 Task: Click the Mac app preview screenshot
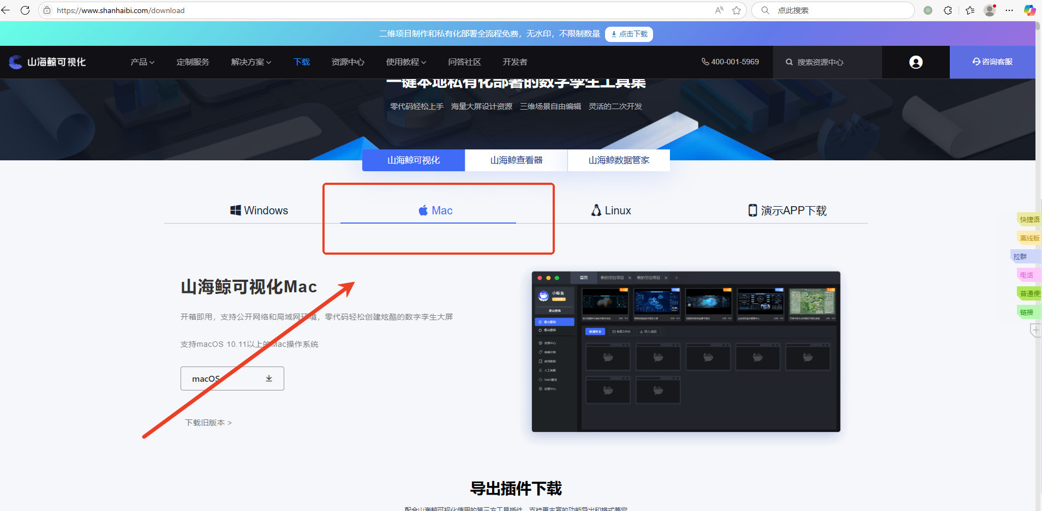(686, 352)
